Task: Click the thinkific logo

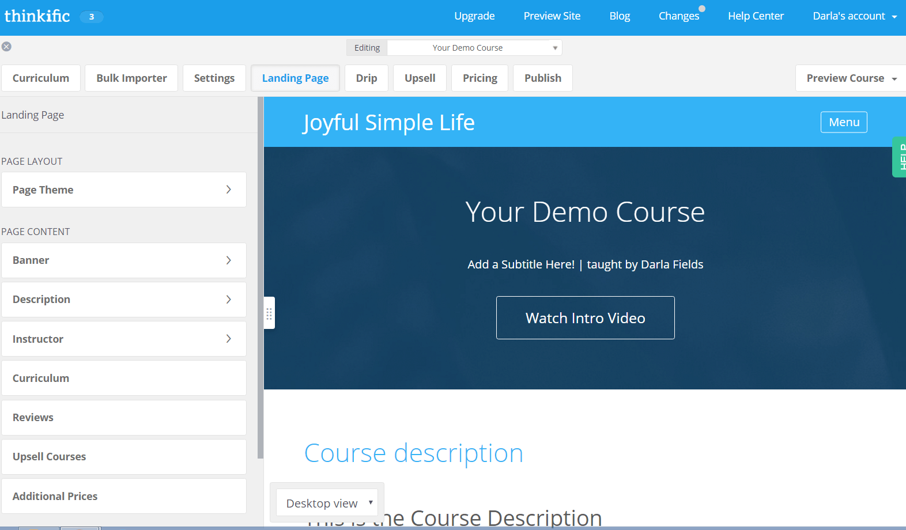Action: (37, 16)
